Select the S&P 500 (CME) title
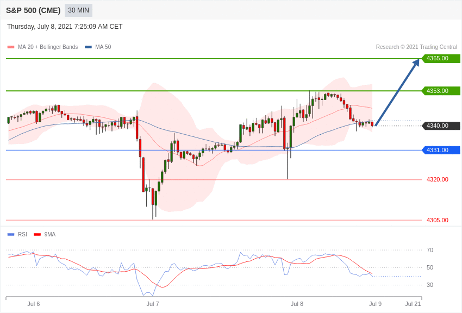The width and height of the screenshot is (462, 313). 33,10
